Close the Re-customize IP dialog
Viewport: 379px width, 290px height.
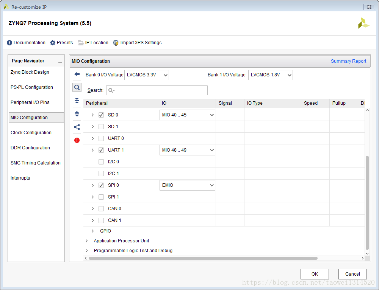point(369,7)
